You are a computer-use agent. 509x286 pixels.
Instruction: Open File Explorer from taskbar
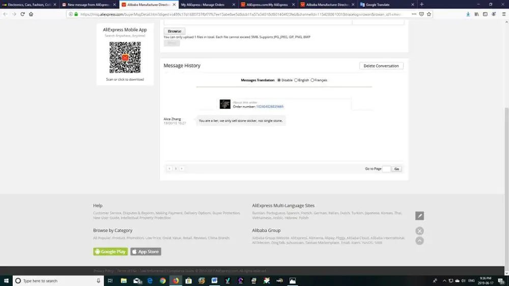coord(124,280)
